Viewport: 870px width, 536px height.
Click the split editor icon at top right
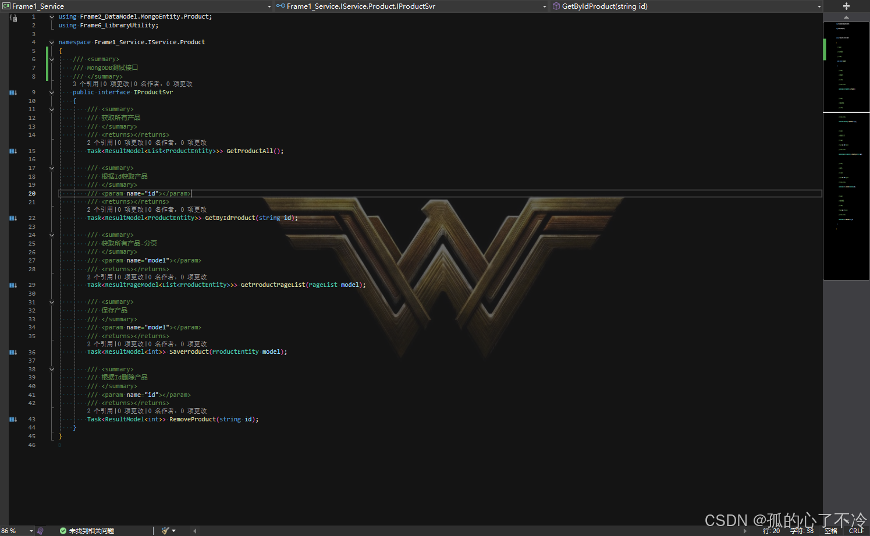[846, 6]
